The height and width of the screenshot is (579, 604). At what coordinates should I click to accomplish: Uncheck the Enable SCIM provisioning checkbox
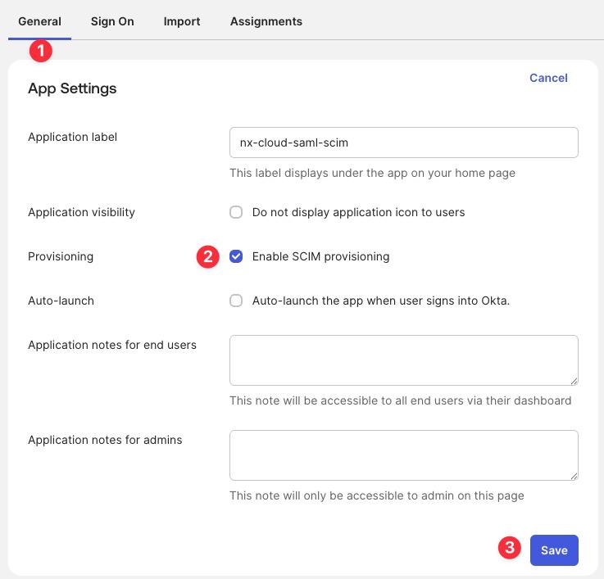pyautogui.click(x=236, y=256)
